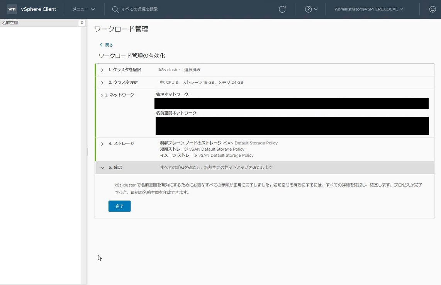Click the 完了 finish button
Image resolution: width=441 pixels, height=285 pixels.
(x=120, y=206)
